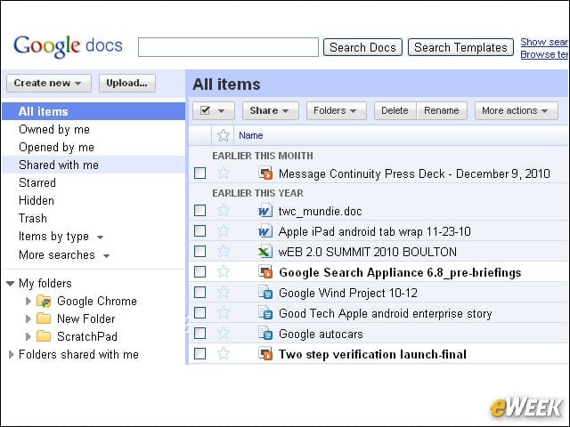Click the Google docs logo
The height and width of the screenshot is (427, 570).
tap(68, 46)
